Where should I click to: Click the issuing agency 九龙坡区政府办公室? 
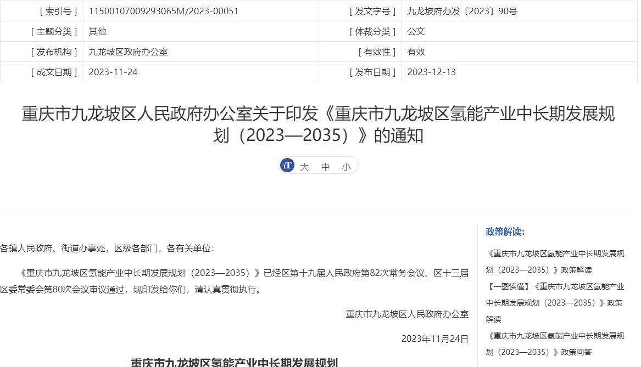127,52
